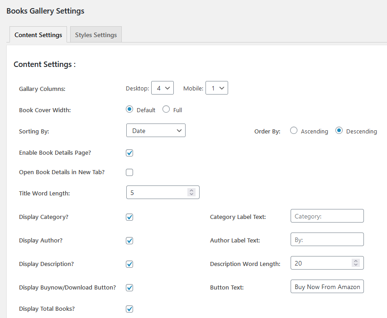This screenshot has width=387, height=318.
Task: Open the Sorting By Date dropdown
Action: click(x=156, y=131)
